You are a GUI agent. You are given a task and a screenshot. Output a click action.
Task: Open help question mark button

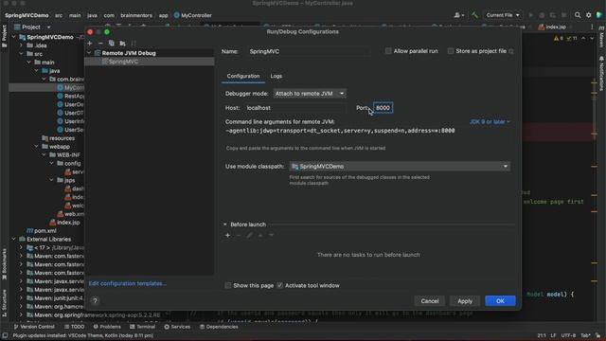95,301
